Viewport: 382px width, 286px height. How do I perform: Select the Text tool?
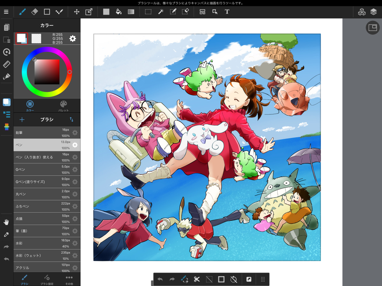[x=227, y=12]
